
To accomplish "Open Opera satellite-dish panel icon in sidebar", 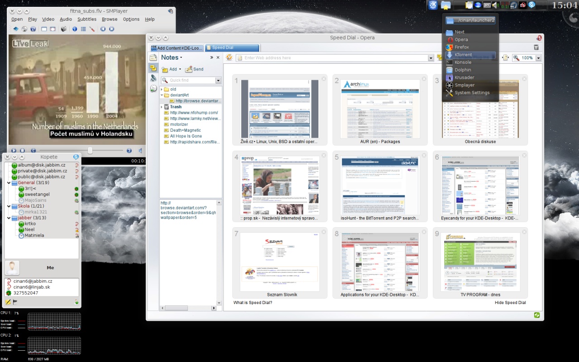I will tap(153, 78).
